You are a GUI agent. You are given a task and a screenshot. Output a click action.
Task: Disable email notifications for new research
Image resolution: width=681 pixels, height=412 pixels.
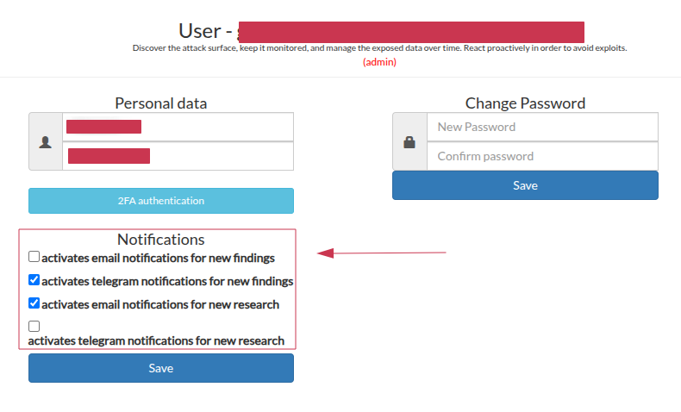coord(34,303)
